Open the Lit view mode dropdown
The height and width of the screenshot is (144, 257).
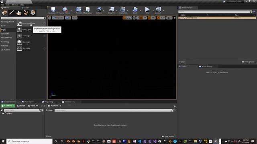coord(68,18)
